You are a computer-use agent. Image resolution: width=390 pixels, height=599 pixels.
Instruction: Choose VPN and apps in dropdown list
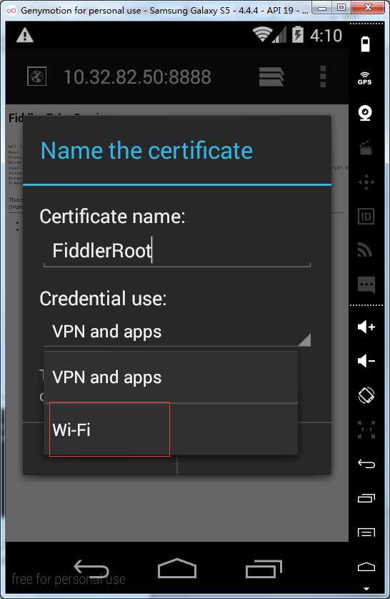[x=171, y=377]
